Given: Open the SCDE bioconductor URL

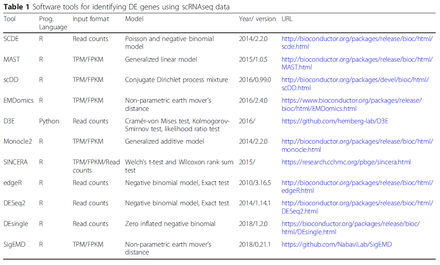Looking at the screenshot, I should point(357,43).
